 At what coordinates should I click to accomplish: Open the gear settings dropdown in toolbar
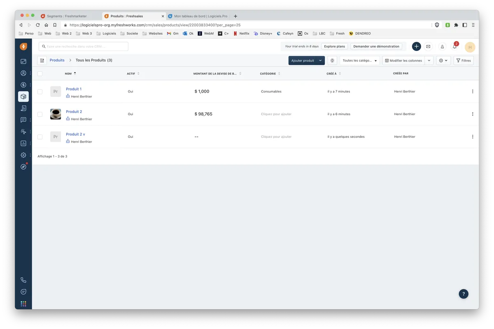pyautogui.click(x=443, y=60)
